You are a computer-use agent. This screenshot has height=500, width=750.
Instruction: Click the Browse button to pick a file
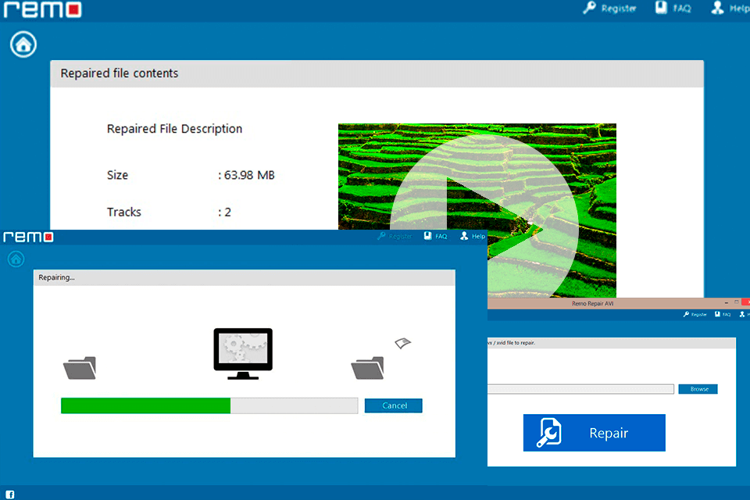[x=698, y=388]
